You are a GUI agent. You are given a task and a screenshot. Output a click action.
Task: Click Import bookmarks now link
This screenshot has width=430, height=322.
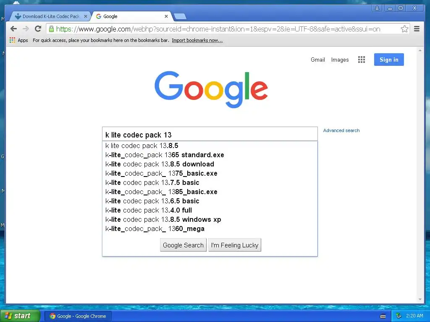pos(197,40)
